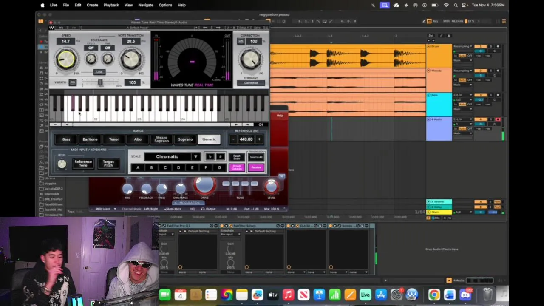Click redo arrow in Waves Tune toolbar

point(74,28)
